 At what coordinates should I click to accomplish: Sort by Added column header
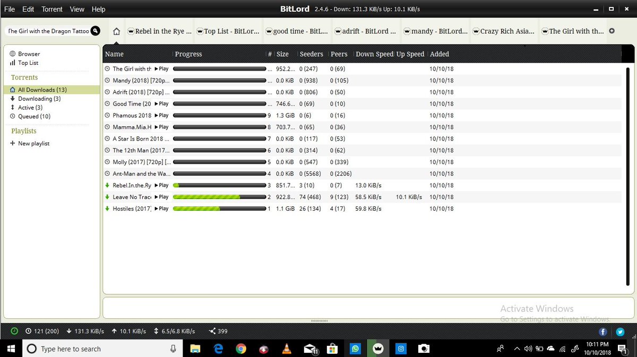440,54
